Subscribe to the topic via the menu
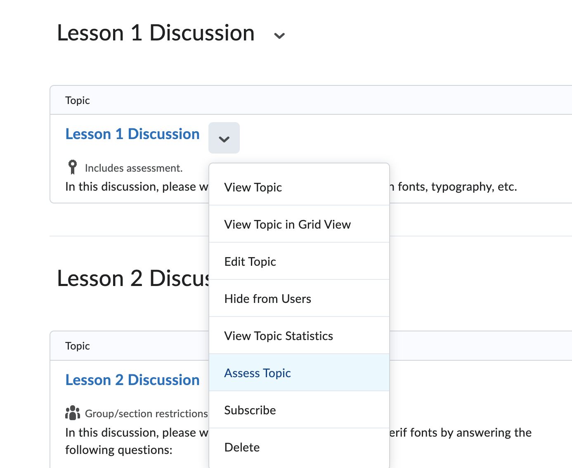Viewport: 572px width, 468px height. [250, 410]
